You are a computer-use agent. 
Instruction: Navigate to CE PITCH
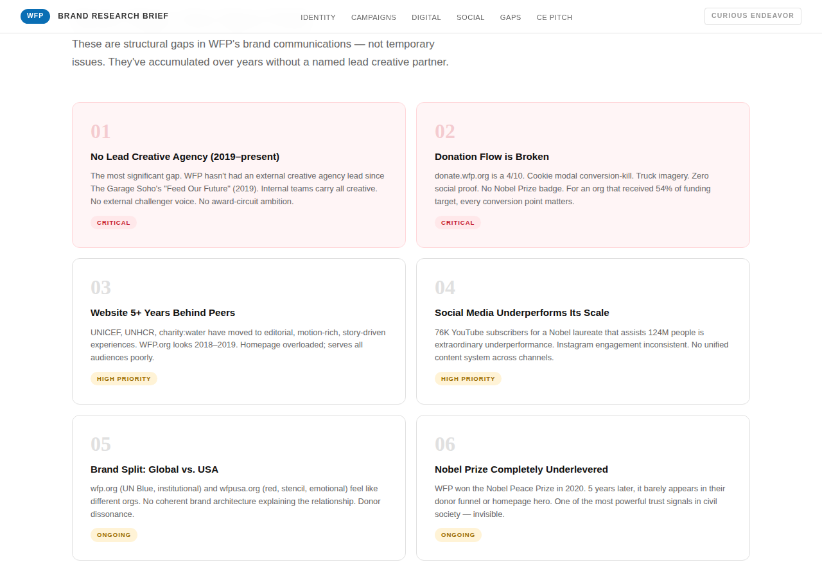pyautogui.click(x=554, y=17)
